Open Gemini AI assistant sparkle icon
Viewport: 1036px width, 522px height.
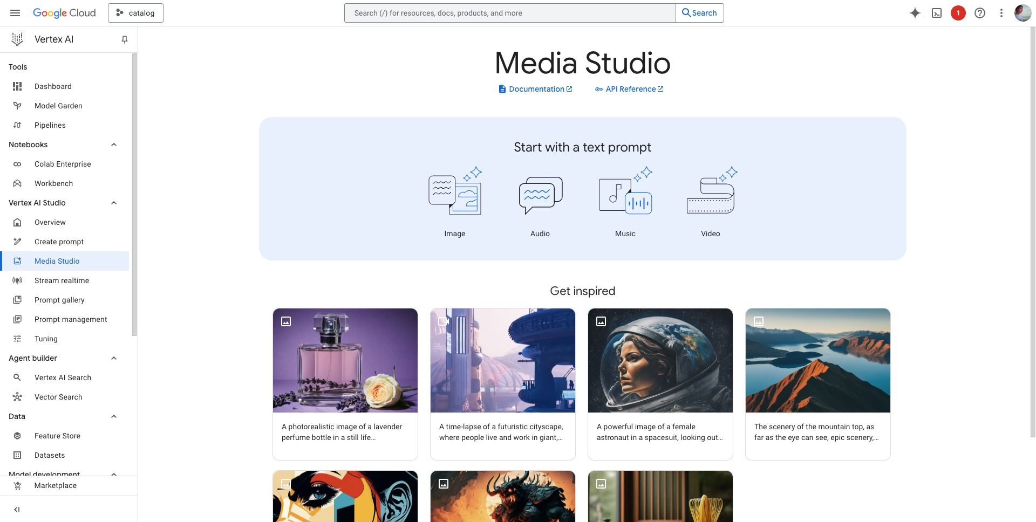915,13
